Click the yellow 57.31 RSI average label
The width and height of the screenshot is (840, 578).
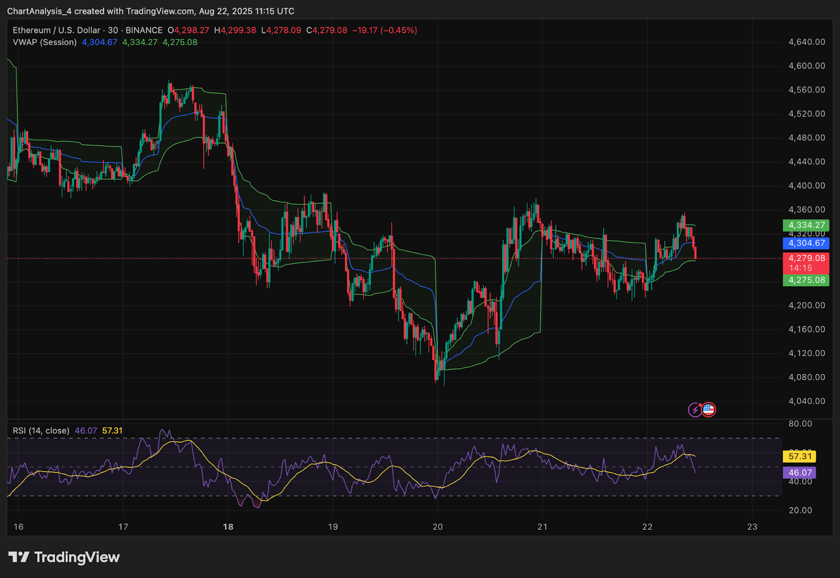click(800, 456)
